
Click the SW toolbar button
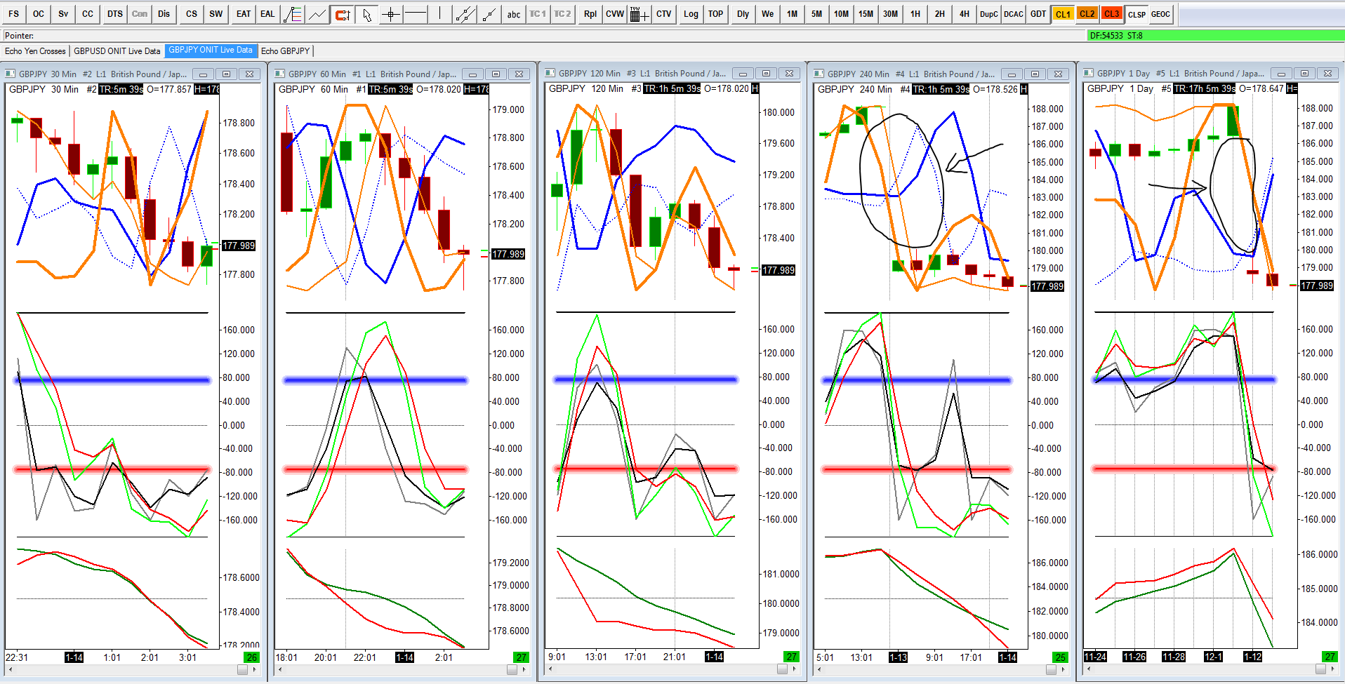click(x=216, y=14)
